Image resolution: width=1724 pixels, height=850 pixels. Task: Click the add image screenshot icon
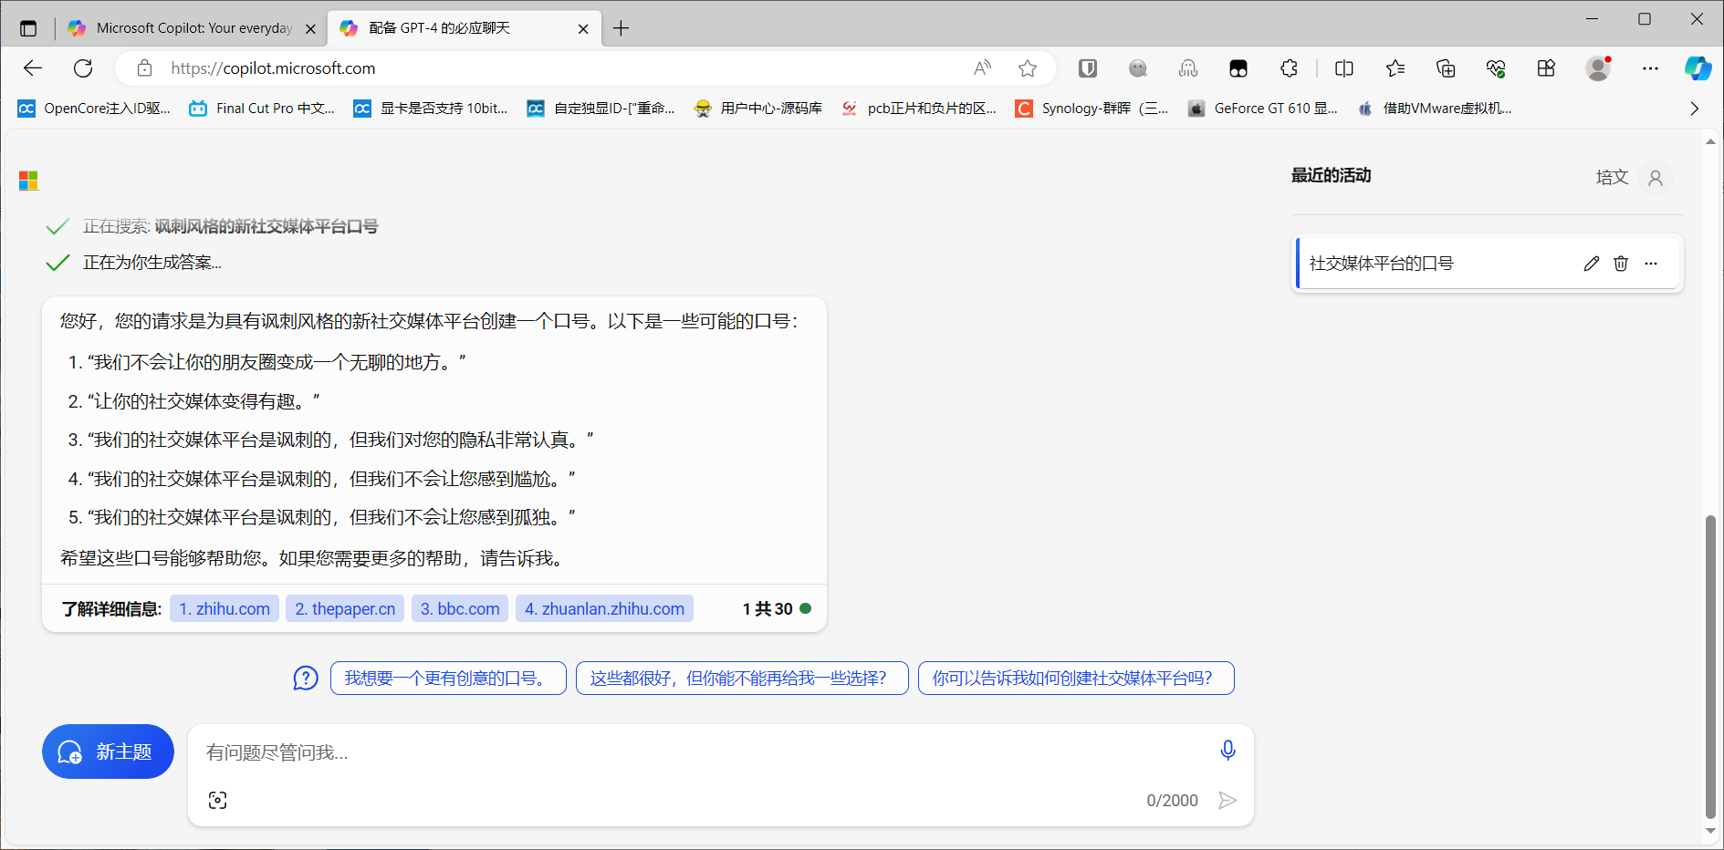coord(217,800)
